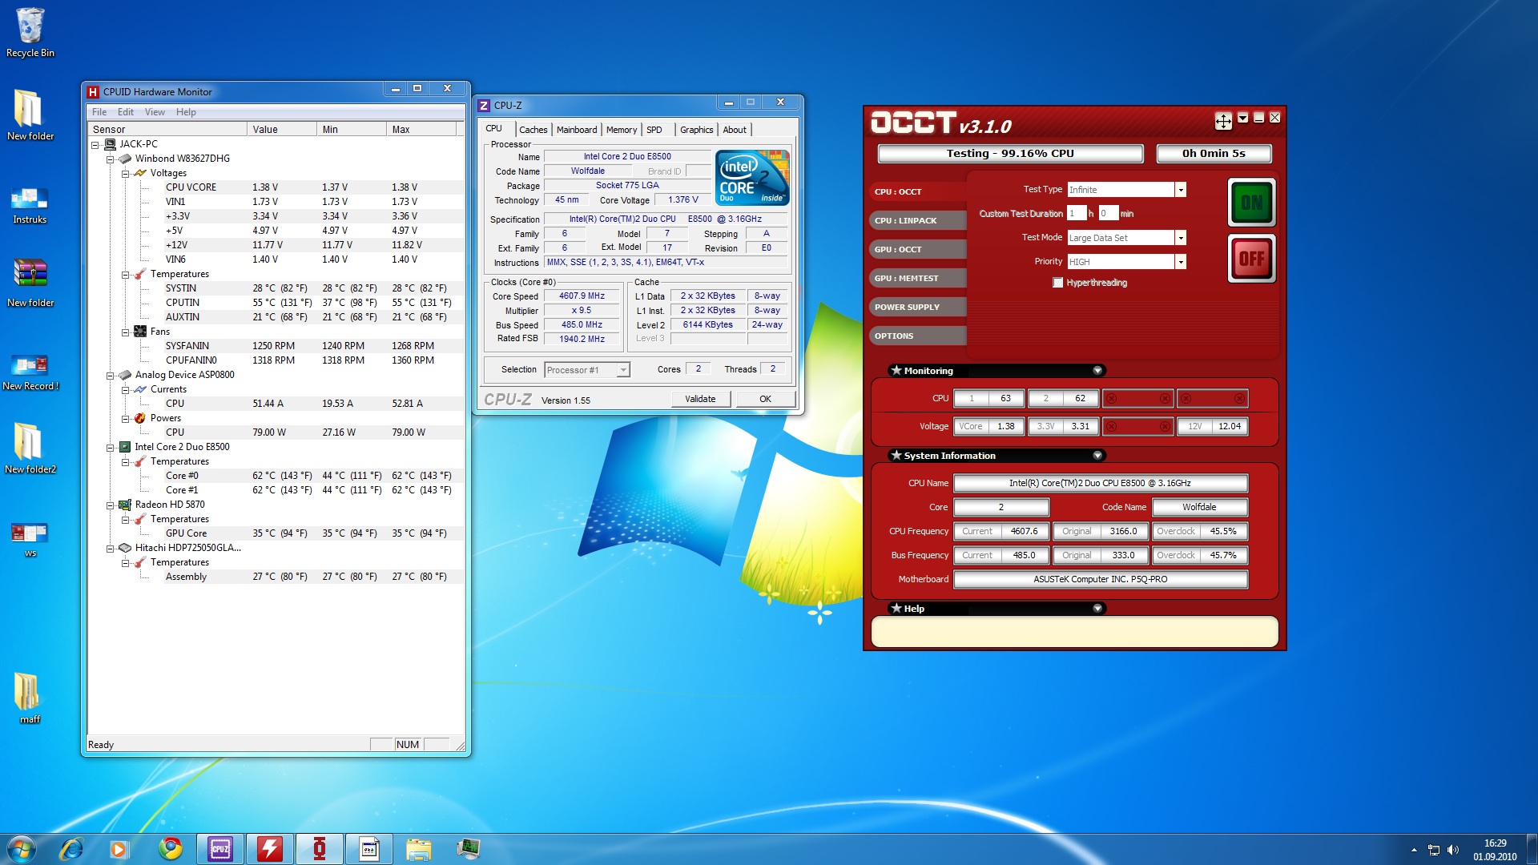Select the CPU : LINPACK test in OCCT

click(x=918, y=220)
